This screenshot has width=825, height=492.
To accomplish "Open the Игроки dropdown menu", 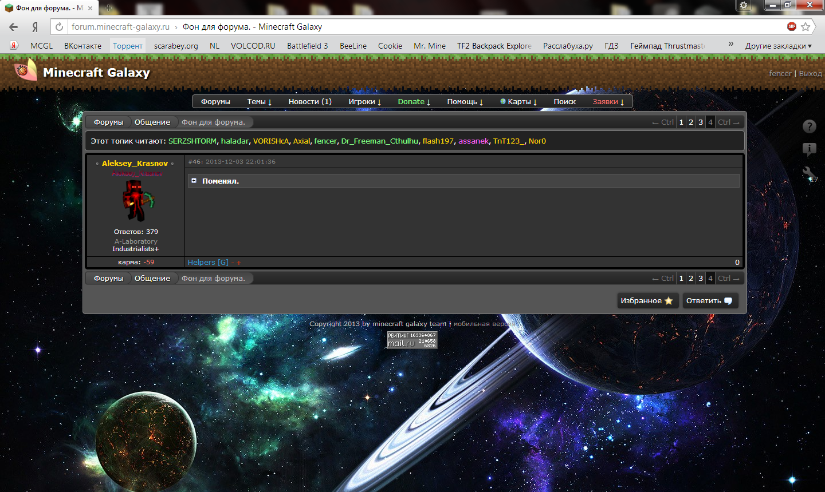I will click(365, 102).
